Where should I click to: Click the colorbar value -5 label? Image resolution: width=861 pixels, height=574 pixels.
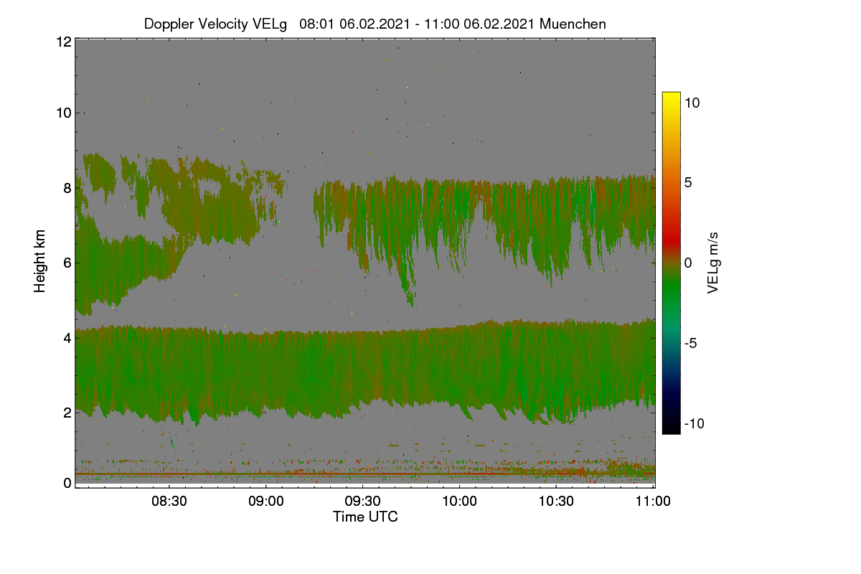click(690, 343)
